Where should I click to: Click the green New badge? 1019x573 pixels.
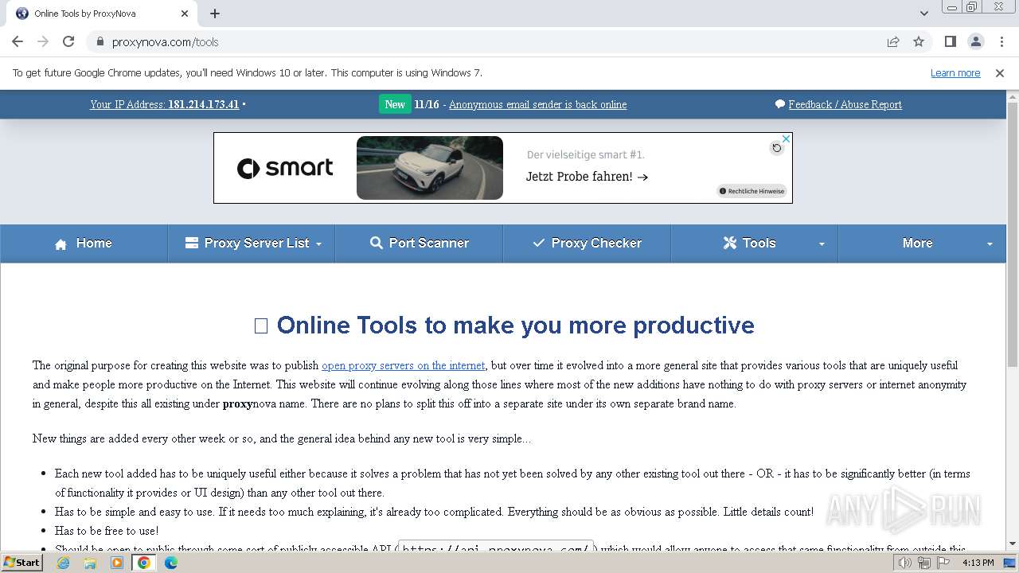(395, 104)
